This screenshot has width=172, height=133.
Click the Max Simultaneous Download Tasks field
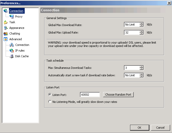(x=132, y=68)
